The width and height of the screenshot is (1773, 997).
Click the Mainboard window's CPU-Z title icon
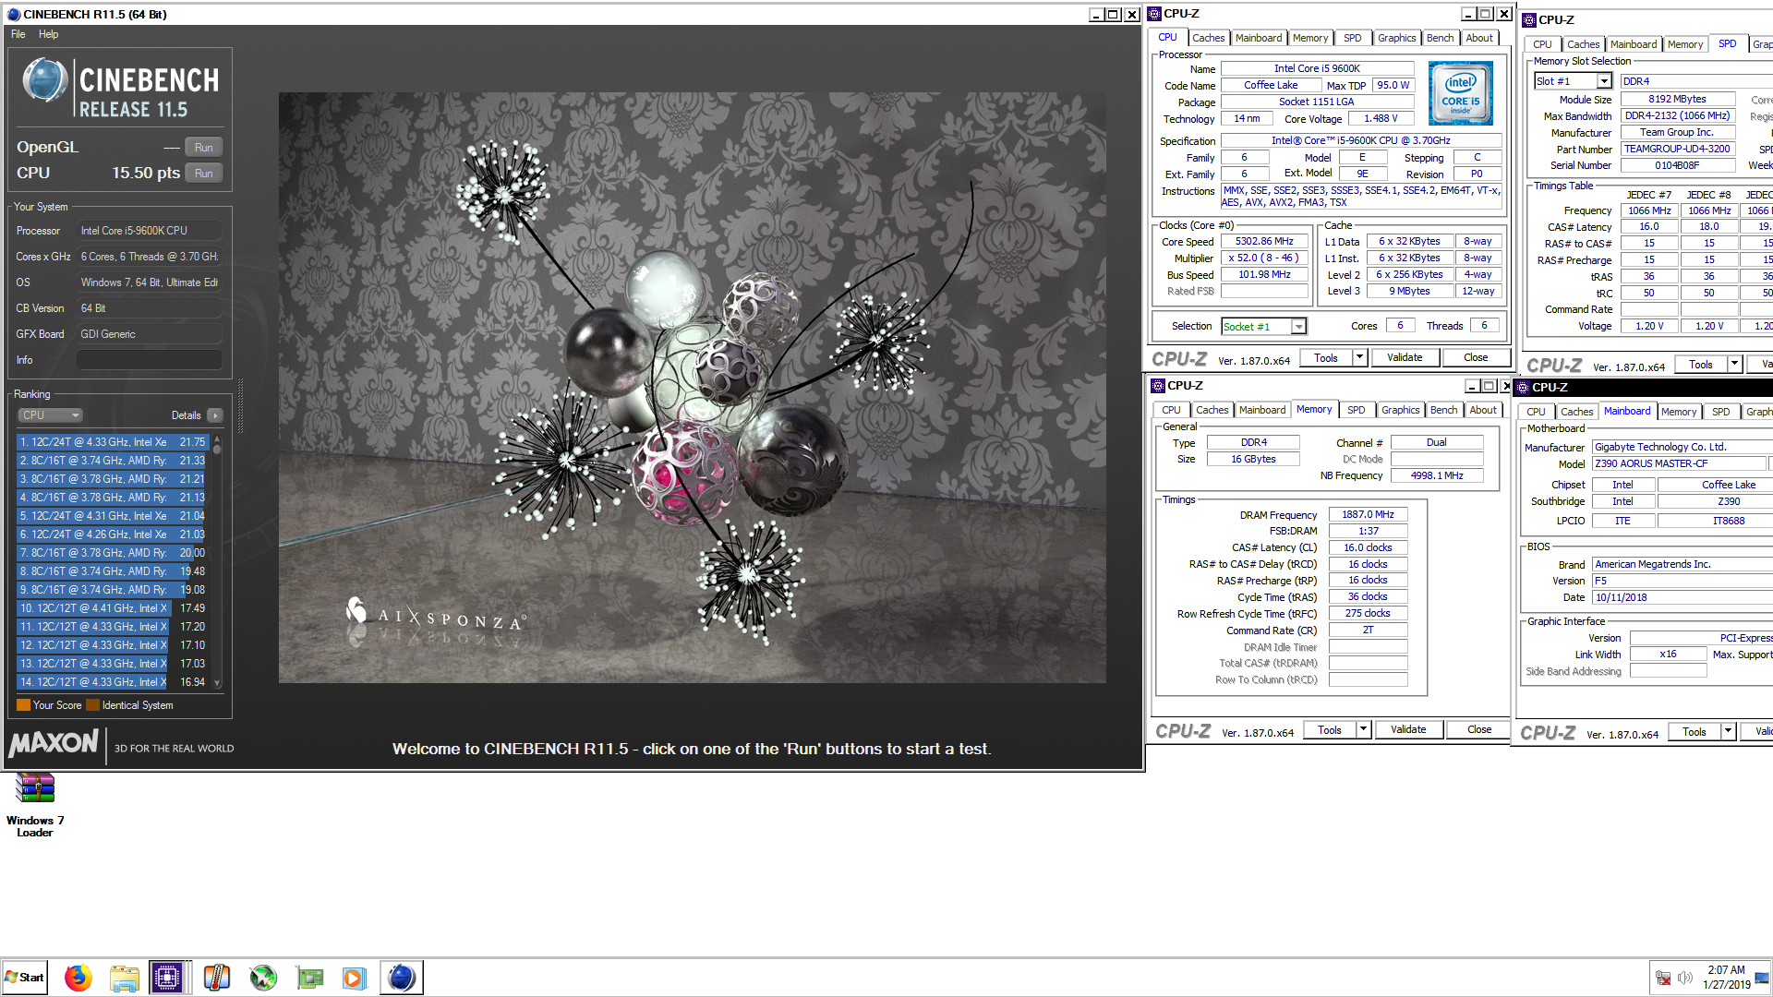1523,388
